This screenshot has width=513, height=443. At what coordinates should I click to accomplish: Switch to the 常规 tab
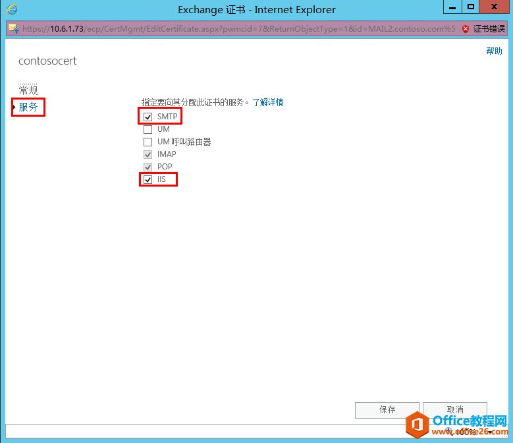[x=28, y=90]
